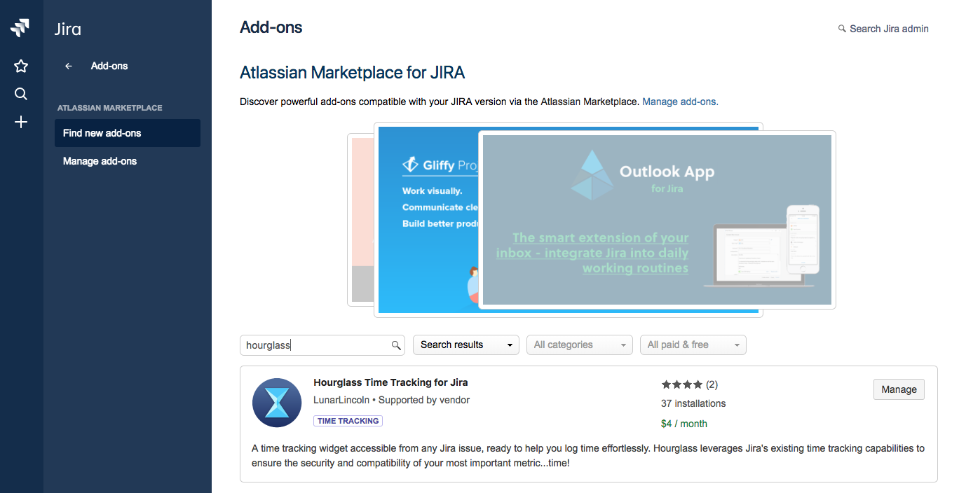This screenshot has width=959, height=493.
Task: Click the add-on search field containing hourglass
Action: (x=323, y=345)
